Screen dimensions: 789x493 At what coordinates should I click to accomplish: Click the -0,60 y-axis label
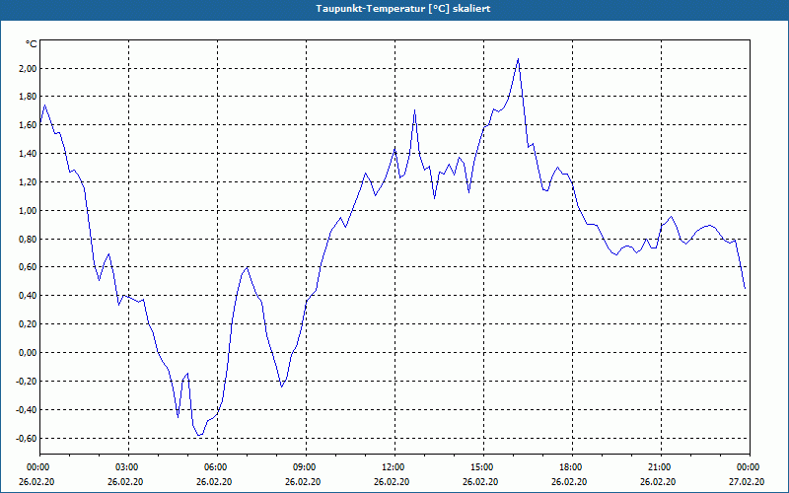27,438
